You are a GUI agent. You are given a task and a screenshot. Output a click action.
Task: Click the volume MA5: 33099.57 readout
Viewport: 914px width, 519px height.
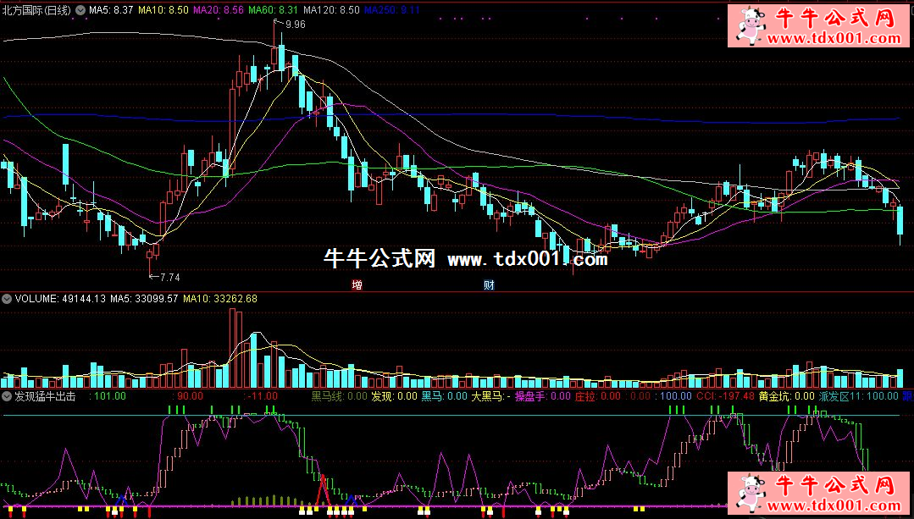pos(145,299)
